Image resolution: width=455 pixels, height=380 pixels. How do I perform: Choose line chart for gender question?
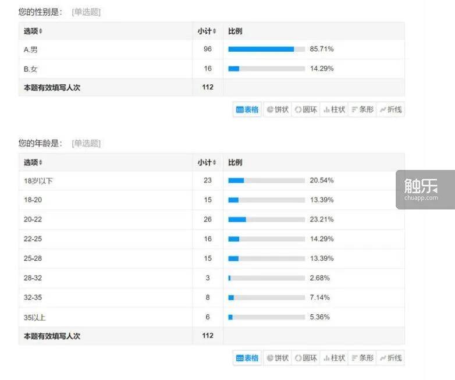390,109
